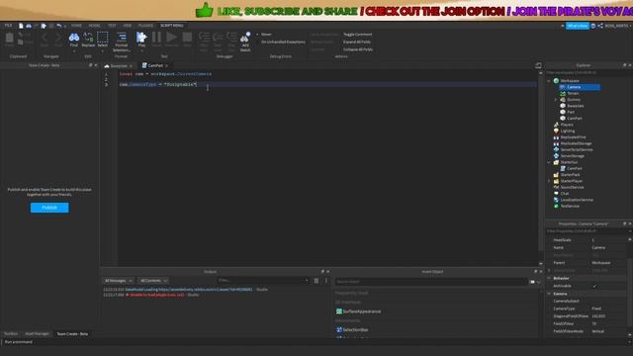The height and width of the screenshot is (356, 633).
Task: Click the Find binoculars icon
Action: [x=74, y=38]
